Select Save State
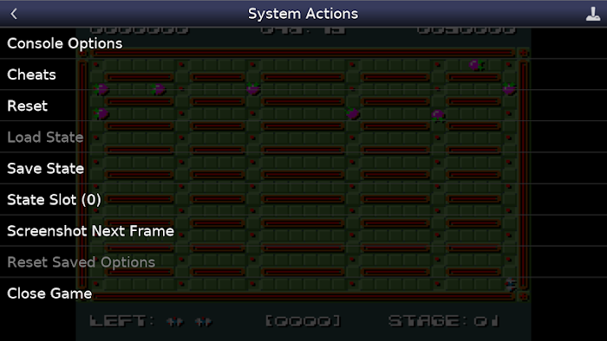607x341 pixels. pos(303,169)
